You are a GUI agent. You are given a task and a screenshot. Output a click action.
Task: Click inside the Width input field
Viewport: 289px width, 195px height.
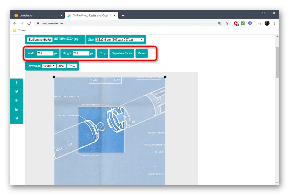pyautogui.click(x=44, y=53)
